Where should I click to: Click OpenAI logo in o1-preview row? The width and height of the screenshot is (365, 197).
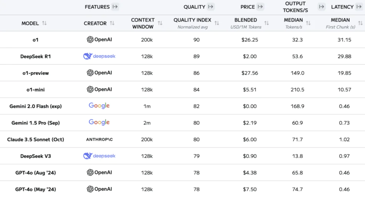[x=99, y=73]
